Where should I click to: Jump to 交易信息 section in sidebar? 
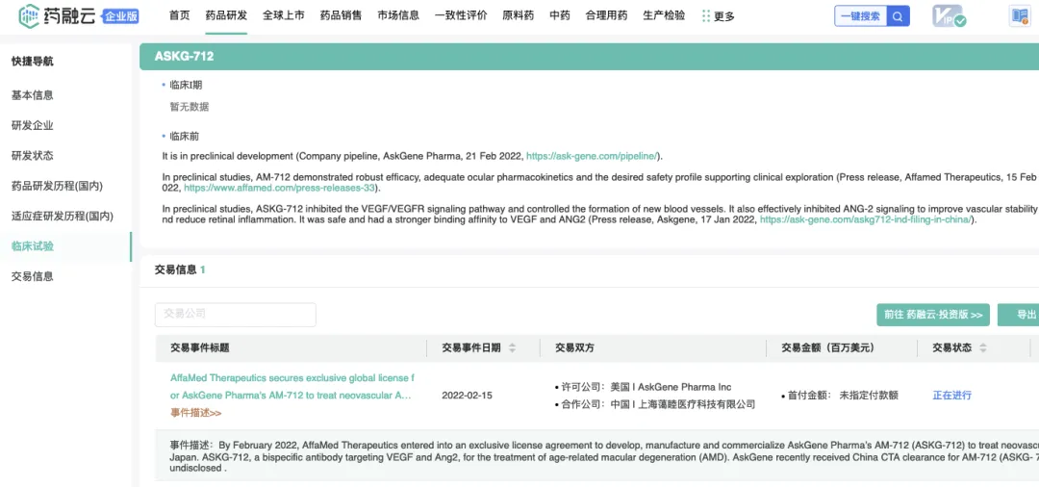point(33,276)
